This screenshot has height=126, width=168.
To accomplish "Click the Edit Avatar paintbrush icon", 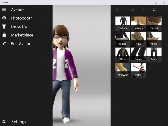I will pos(4,43).
